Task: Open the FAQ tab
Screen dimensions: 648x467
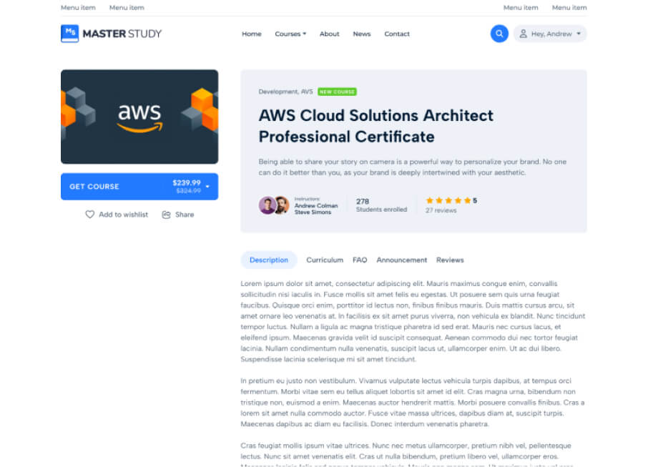Action: [x=360, y=260]
